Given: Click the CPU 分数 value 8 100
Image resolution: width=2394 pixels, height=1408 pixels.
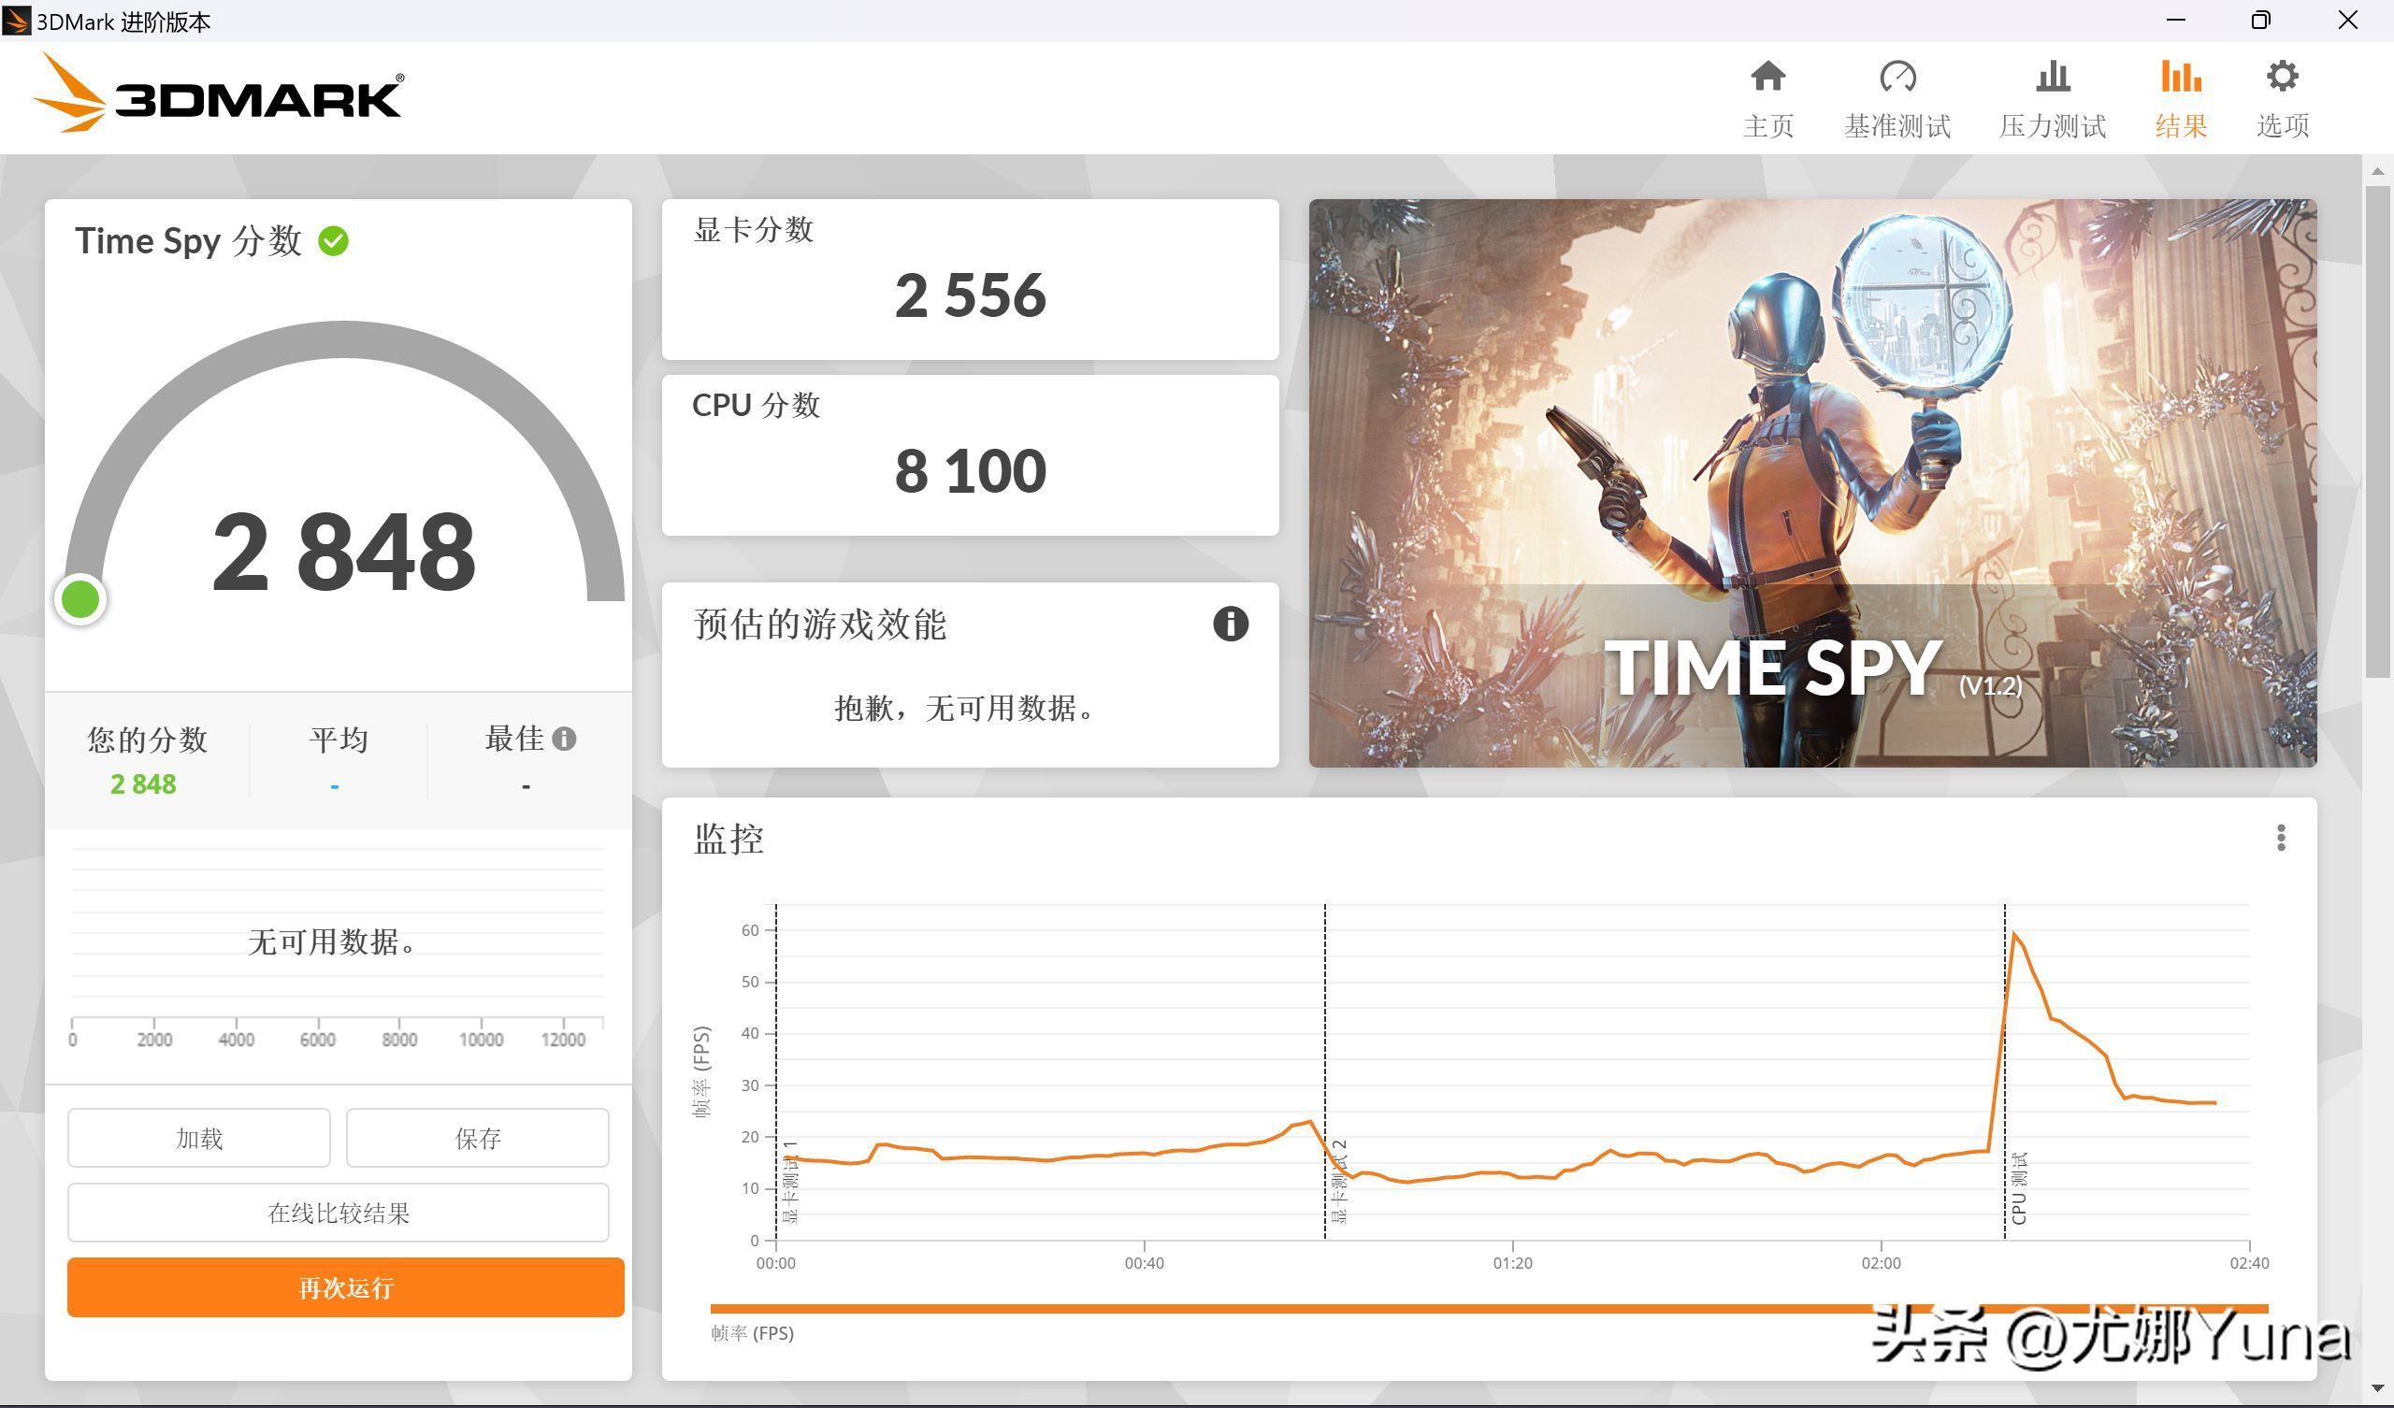Looking at the screenshot, I should click(x=970, y=470).
